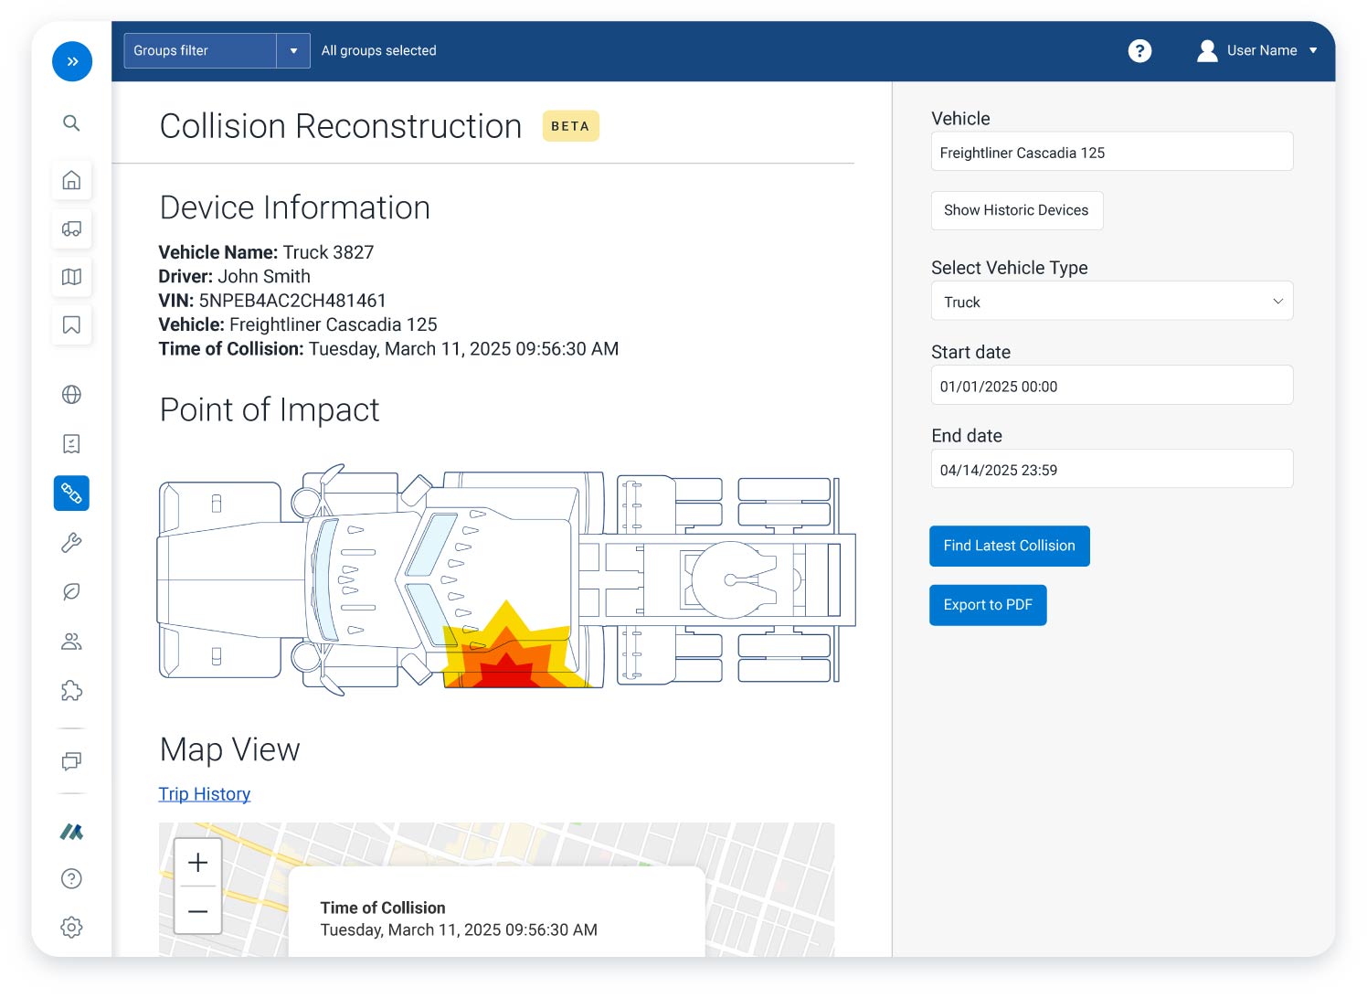This screenshot has width=1367, height=998.
Task: Open the Maintenance wrench tool
Action: click(x=71, y=542)
